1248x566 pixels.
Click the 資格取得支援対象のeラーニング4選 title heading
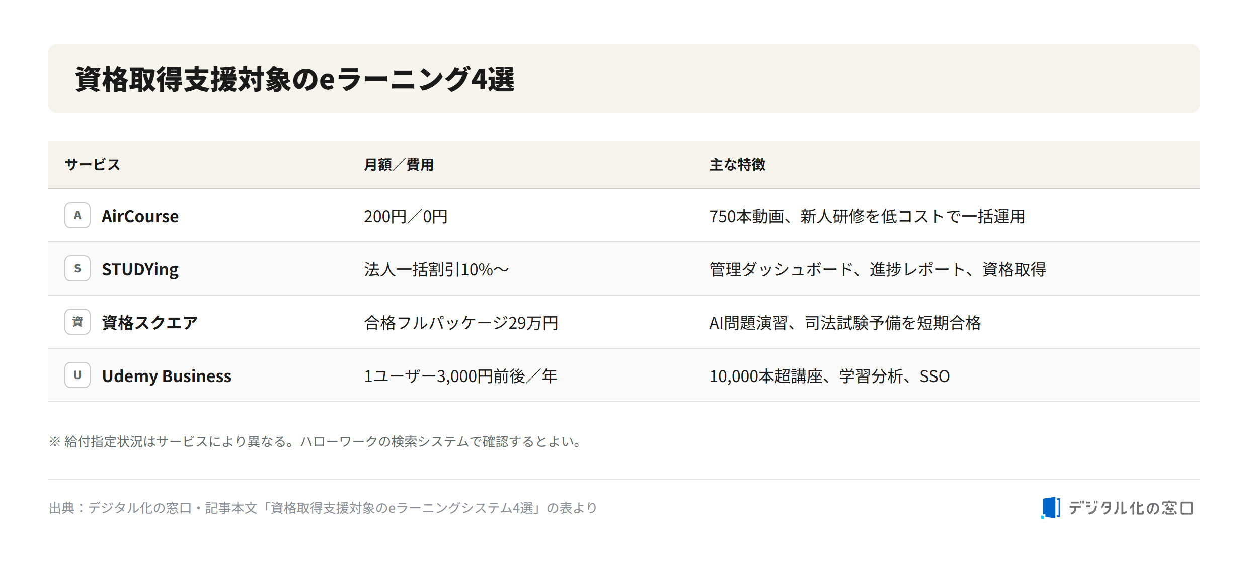coord(295,79)
